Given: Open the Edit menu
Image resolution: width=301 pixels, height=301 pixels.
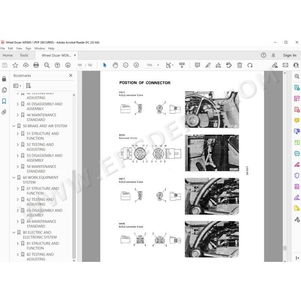Looking at the screenshot, I should tap(10, 48).
